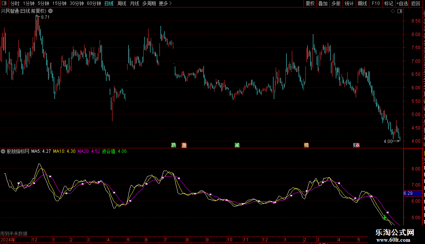Open the 多周期 multi-period view
This screenshot has height=244, width=425.
point(149,3)
